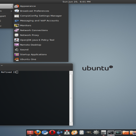Click the red anchor Docky icon in dock
The height and width of the screenshot is (136, 136).
pyautogui.click(x=30, y=132)
